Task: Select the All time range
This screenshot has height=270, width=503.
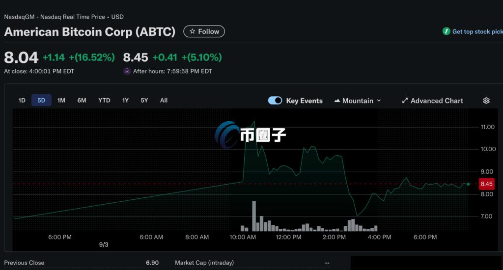Action: pyautogui.click(x=164, y=101)
